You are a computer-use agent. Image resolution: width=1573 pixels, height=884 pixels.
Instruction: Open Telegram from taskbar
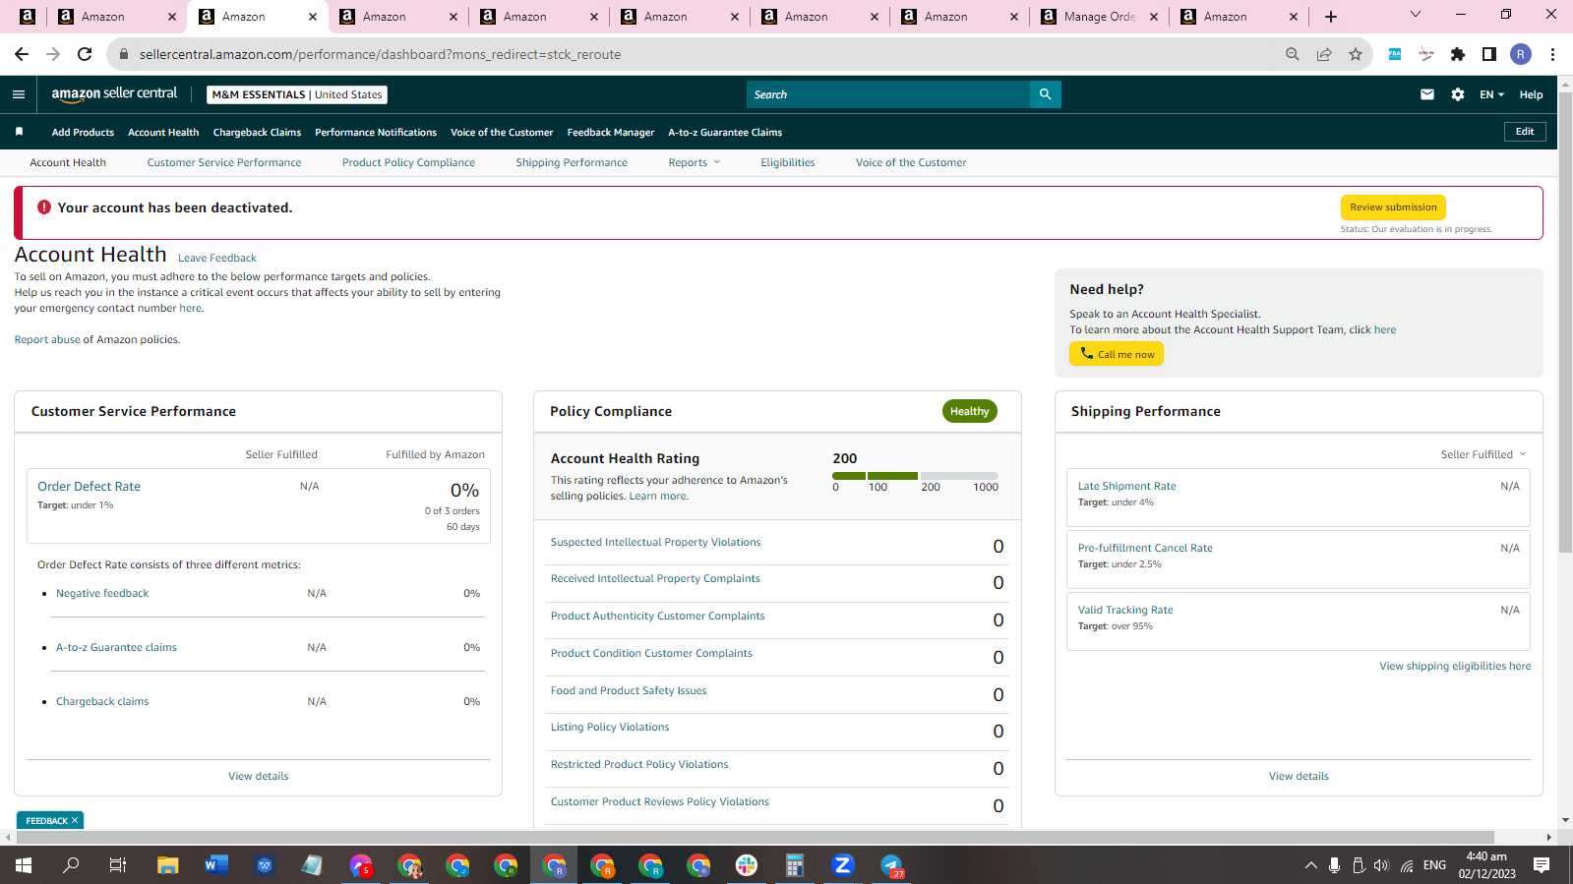pos(891,865)
